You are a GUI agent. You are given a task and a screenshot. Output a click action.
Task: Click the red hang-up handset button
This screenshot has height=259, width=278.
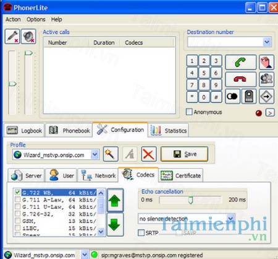point(241,79)
